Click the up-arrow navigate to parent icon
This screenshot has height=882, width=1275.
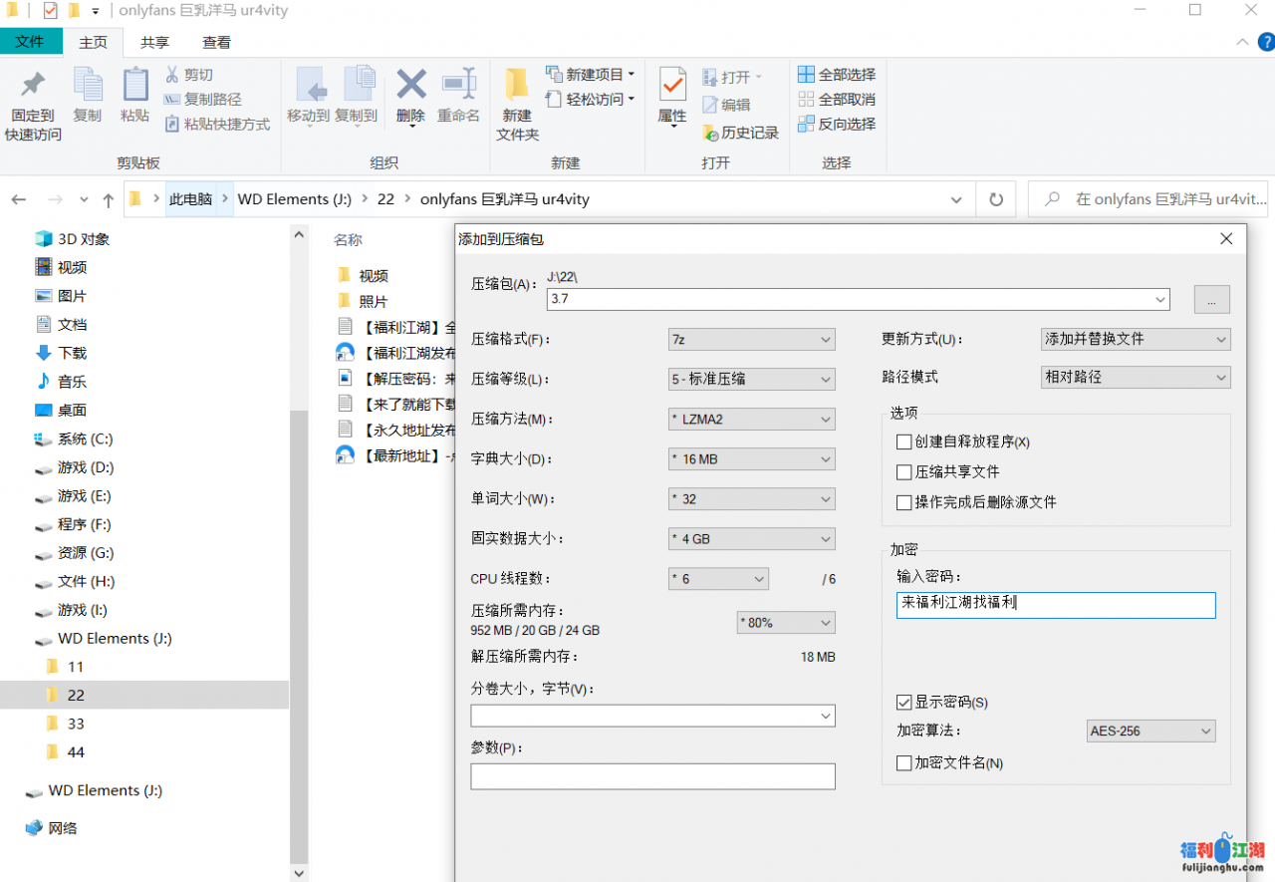pos(109,199)
